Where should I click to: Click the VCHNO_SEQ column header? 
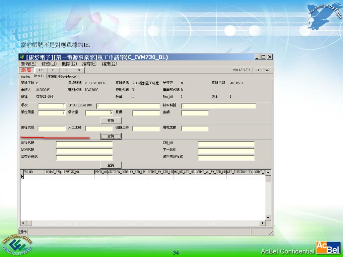pyautogui.click(x=54, y=172)
